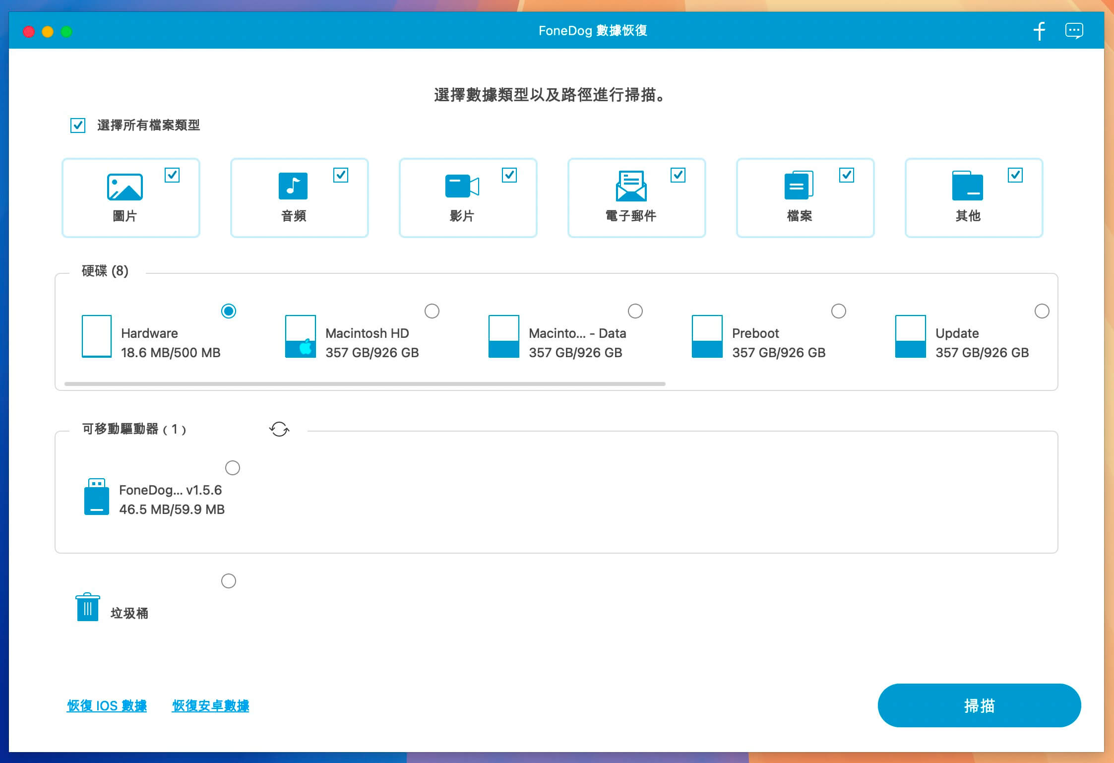
Task: Maximize window with green button
Action: pos(66,32)
